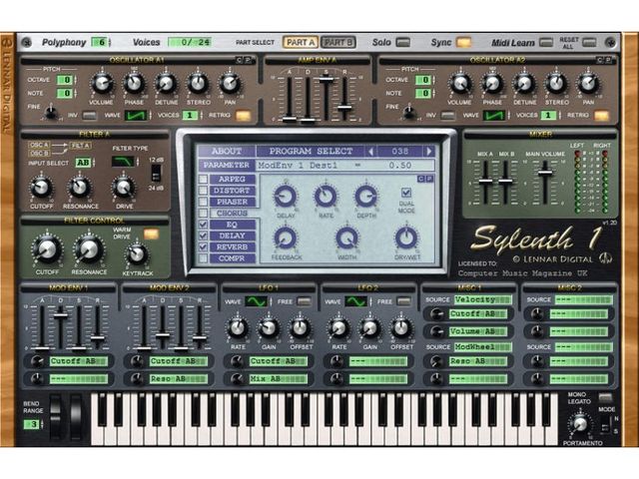Click the chorus Rate knob on display
The image size is (639, 479).
coord(325,197)
